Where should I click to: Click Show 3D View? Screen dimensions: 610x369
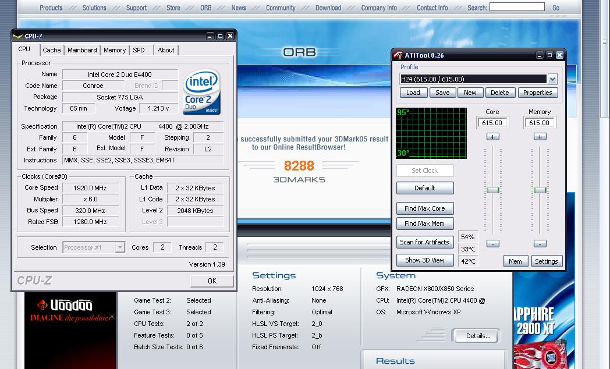425,260
